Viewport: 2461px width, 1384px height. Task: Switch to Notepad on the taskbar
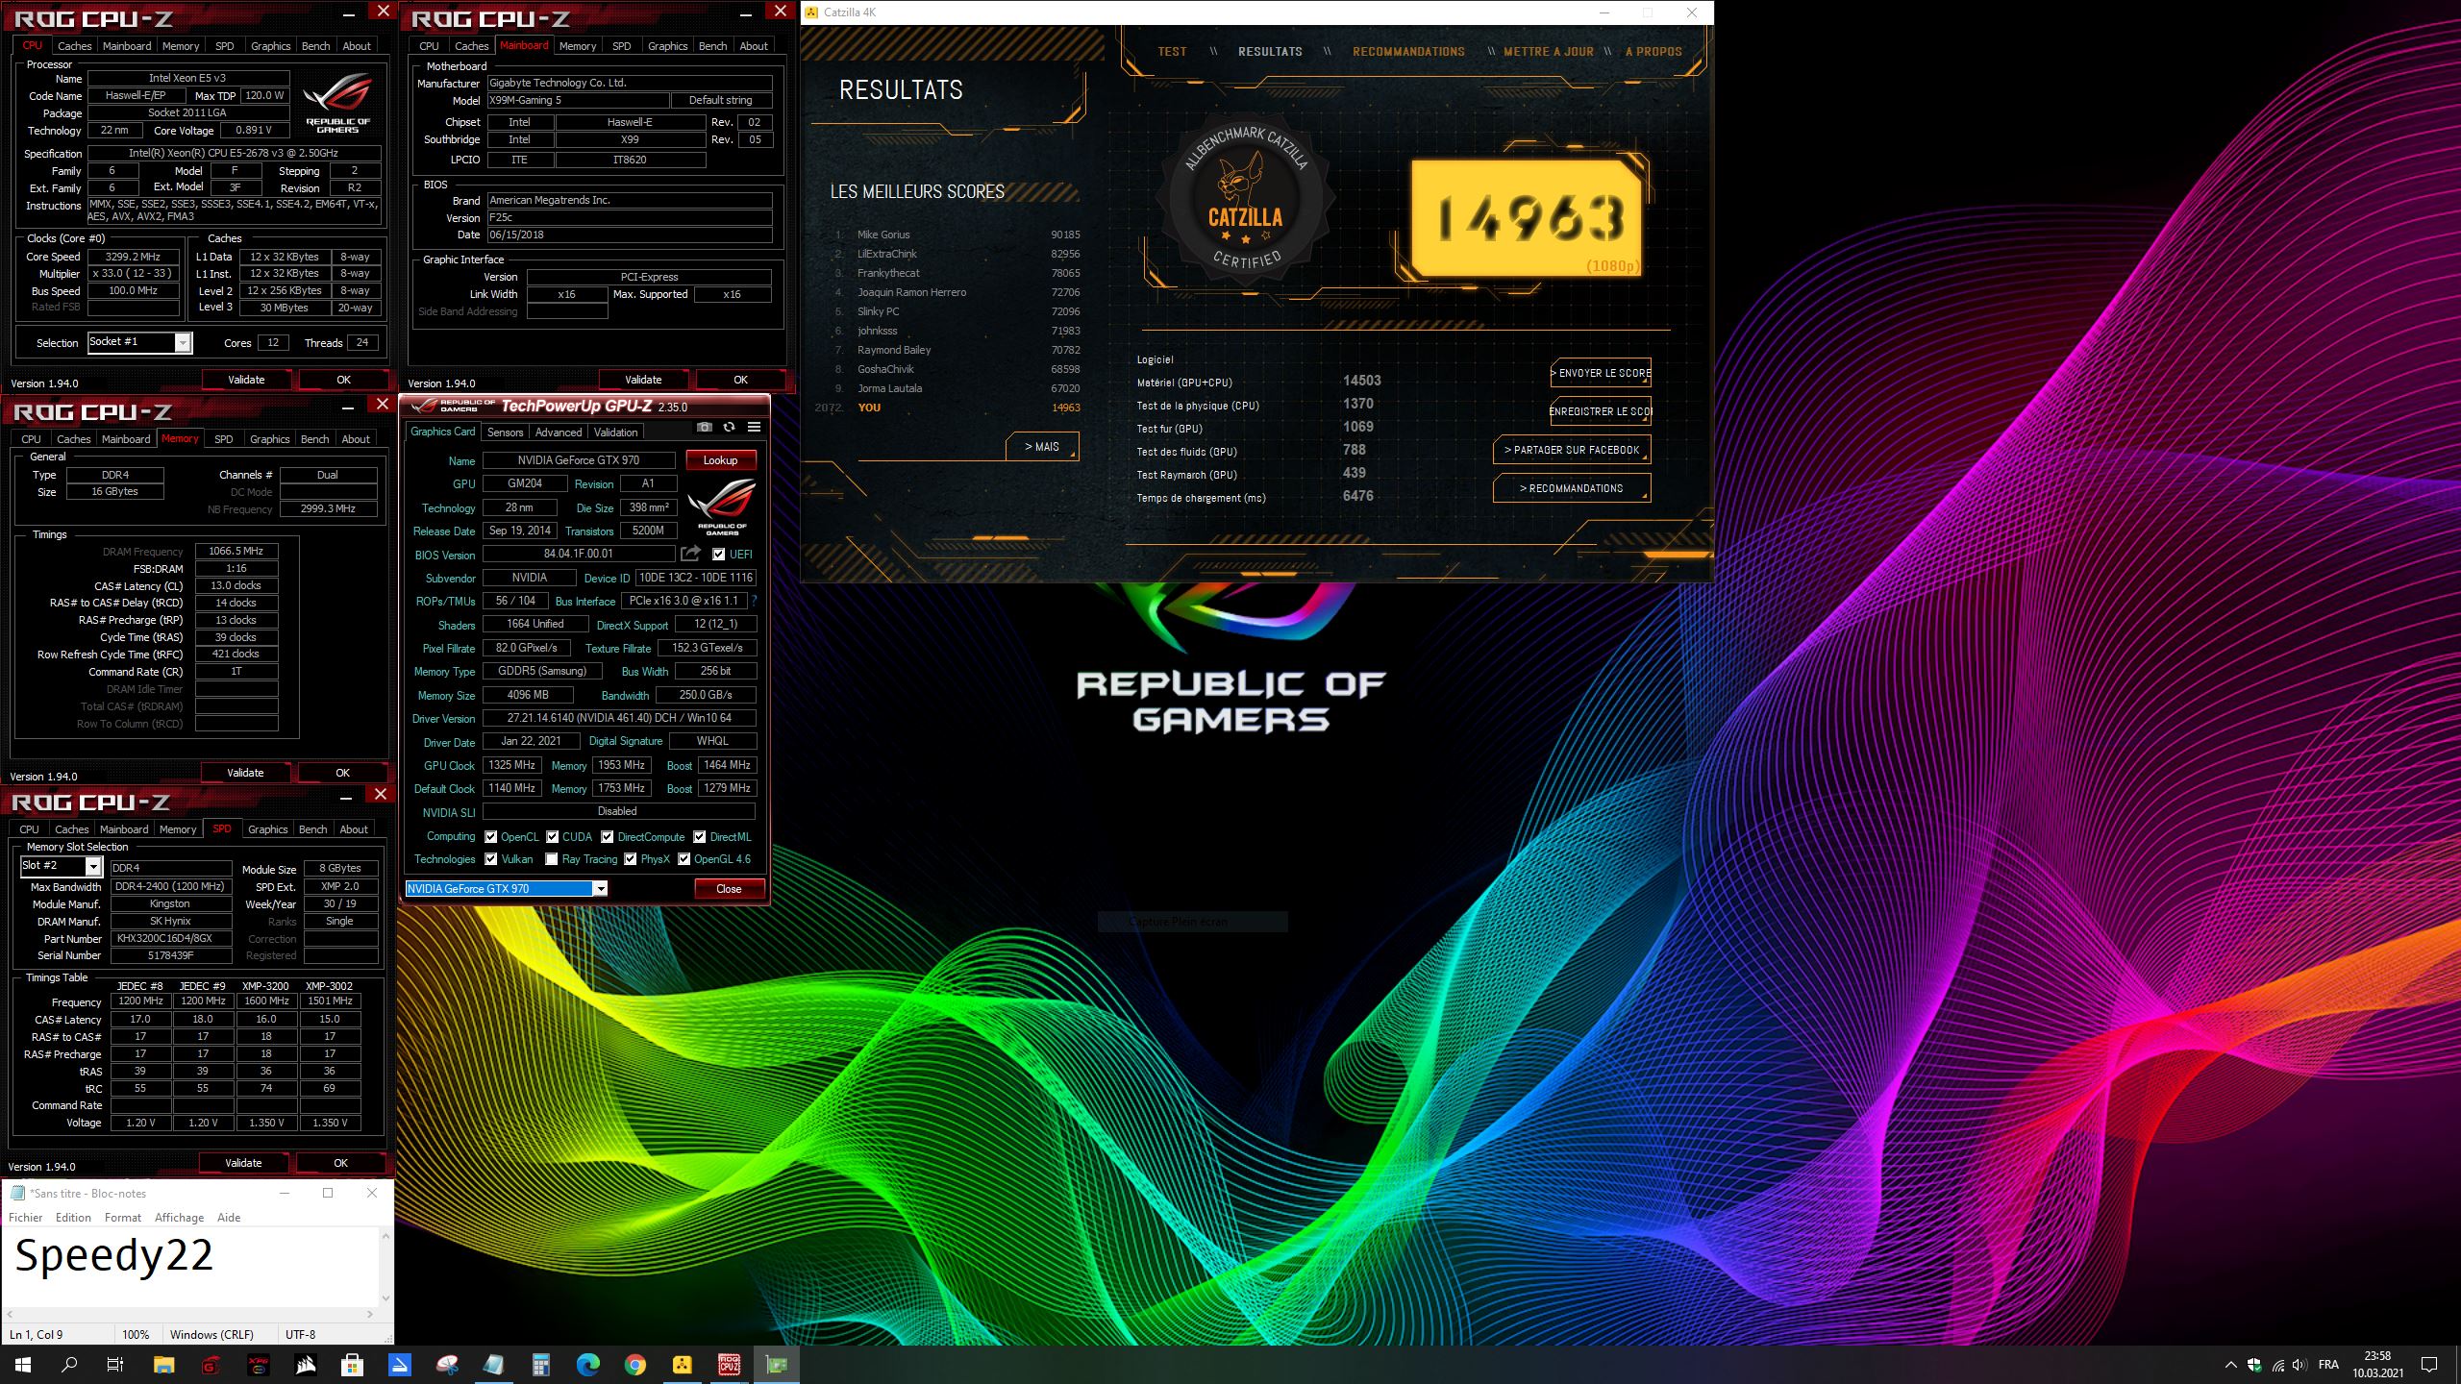(493, 1365)
